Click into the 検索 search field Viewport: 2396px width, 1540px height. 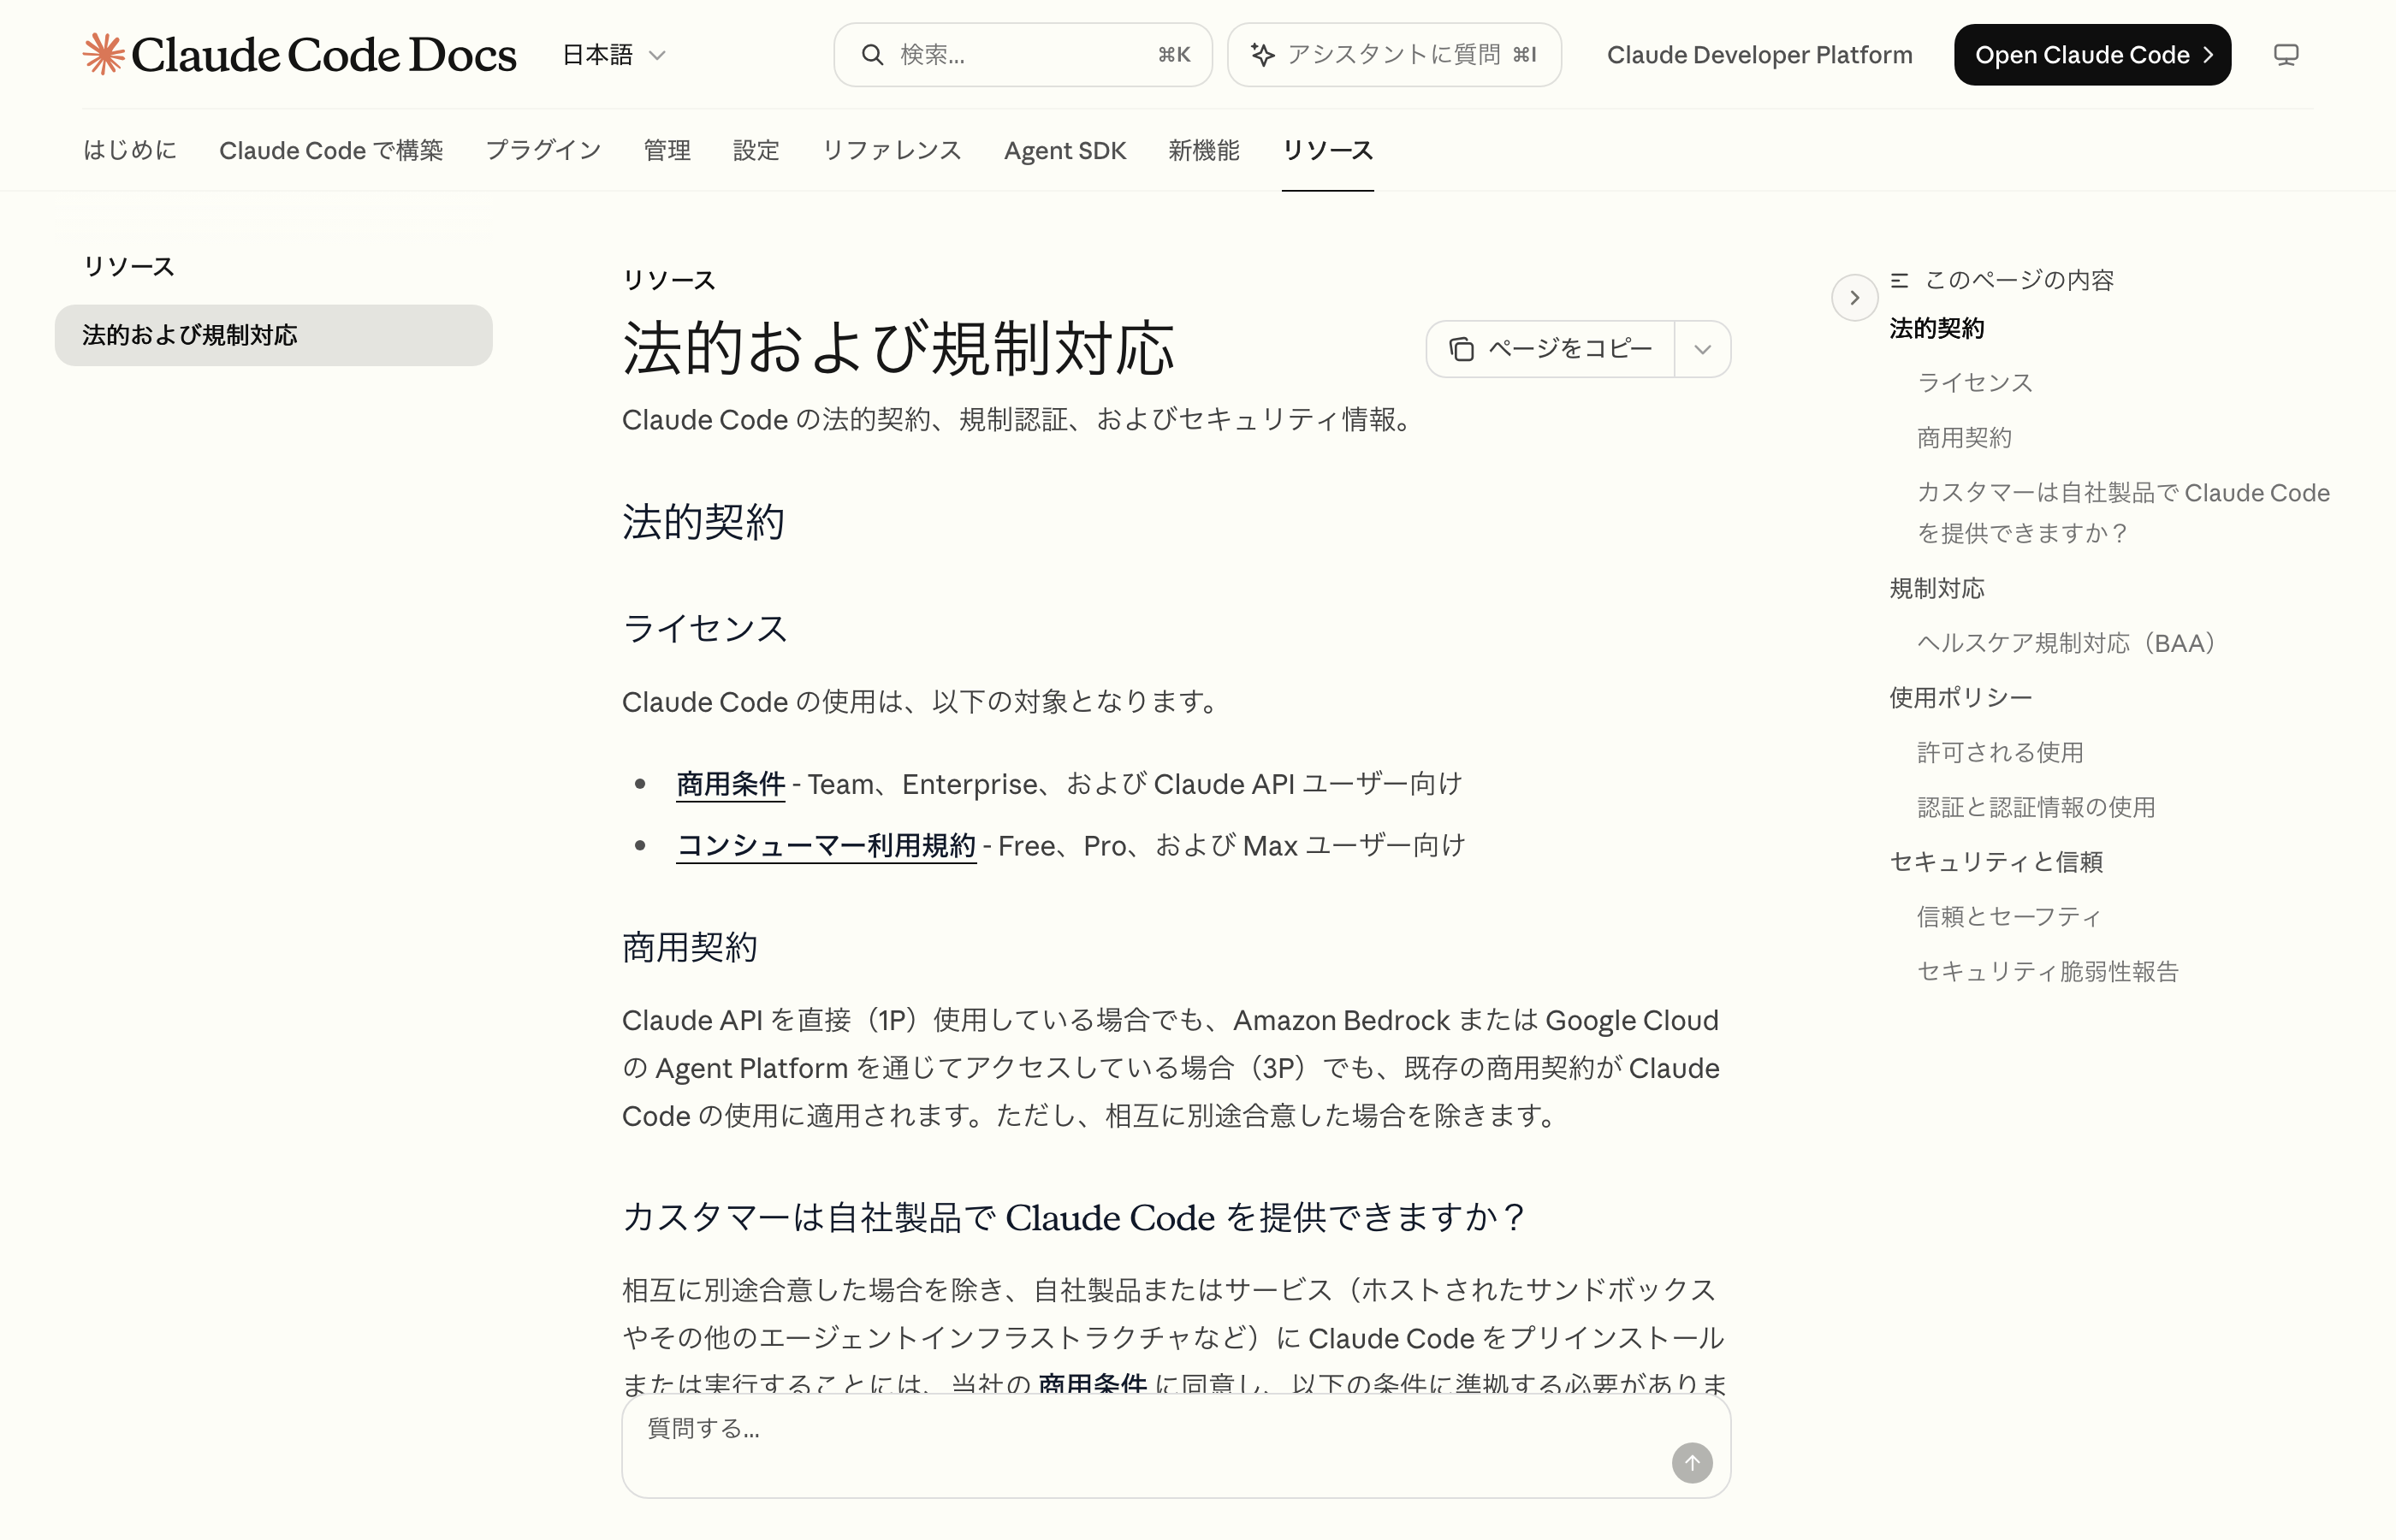[1023, 55]
